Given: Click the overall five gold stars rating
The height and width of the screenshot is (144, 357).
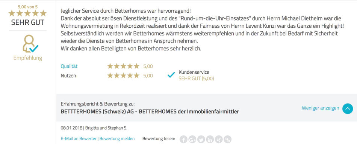Looking at the screenshot, I should click(27, 13).
